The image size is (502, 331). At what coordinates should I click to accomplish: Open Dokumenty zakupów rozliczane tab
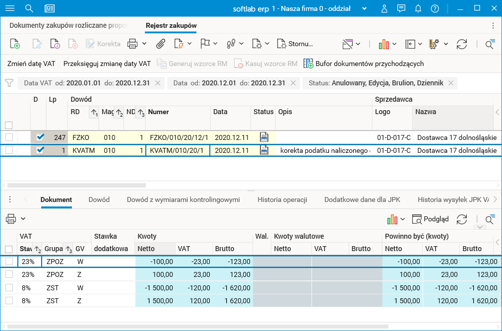(x=68, y=25)
